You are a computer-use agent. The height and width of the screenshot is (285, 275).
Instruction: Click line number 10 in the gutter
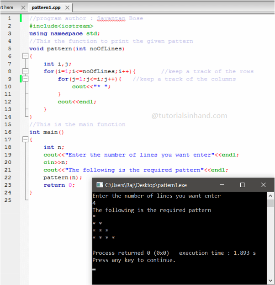coord(8,86)
